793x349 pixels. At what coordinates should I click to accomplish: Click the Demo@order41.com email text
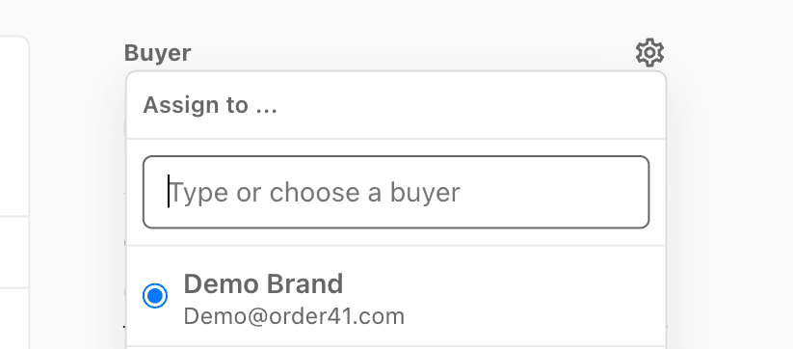[x=294, y=316]
